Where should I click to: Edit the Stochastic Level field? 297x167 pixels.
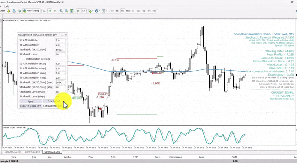(x=60, y=54)
